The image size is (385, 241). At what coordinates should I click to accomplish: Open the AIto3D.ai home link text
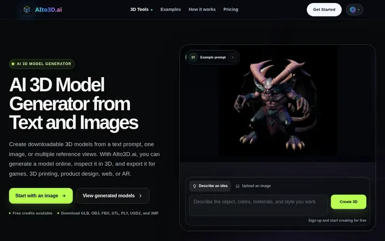click(x=48, y=10)
